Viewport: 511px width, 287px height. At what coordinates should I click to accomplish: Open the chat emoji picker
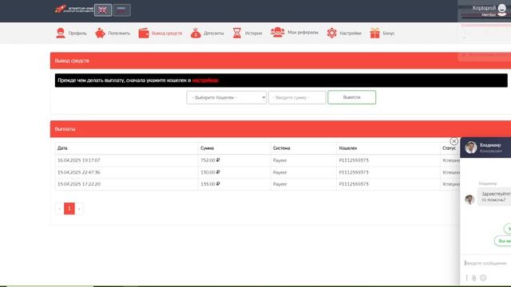pos(483,277)
